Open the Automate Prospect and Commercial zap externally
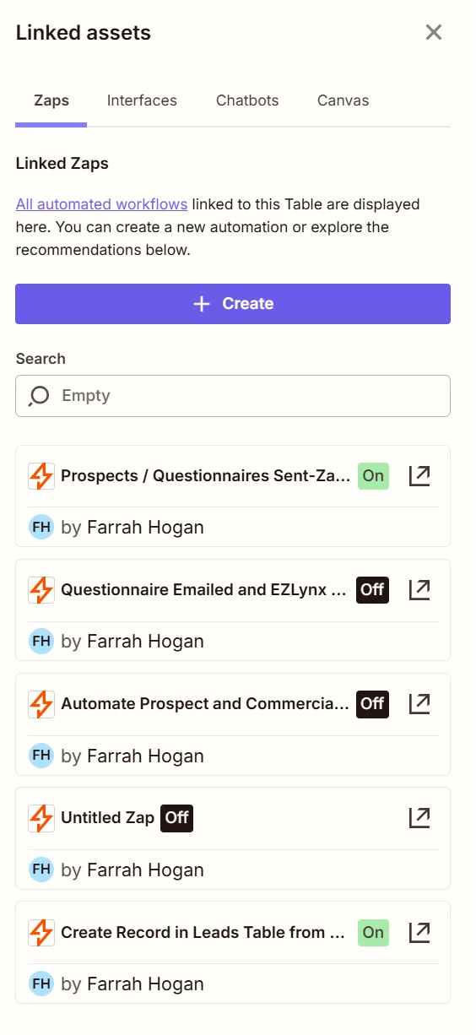The image size is (476, 1035). [419, 703]
